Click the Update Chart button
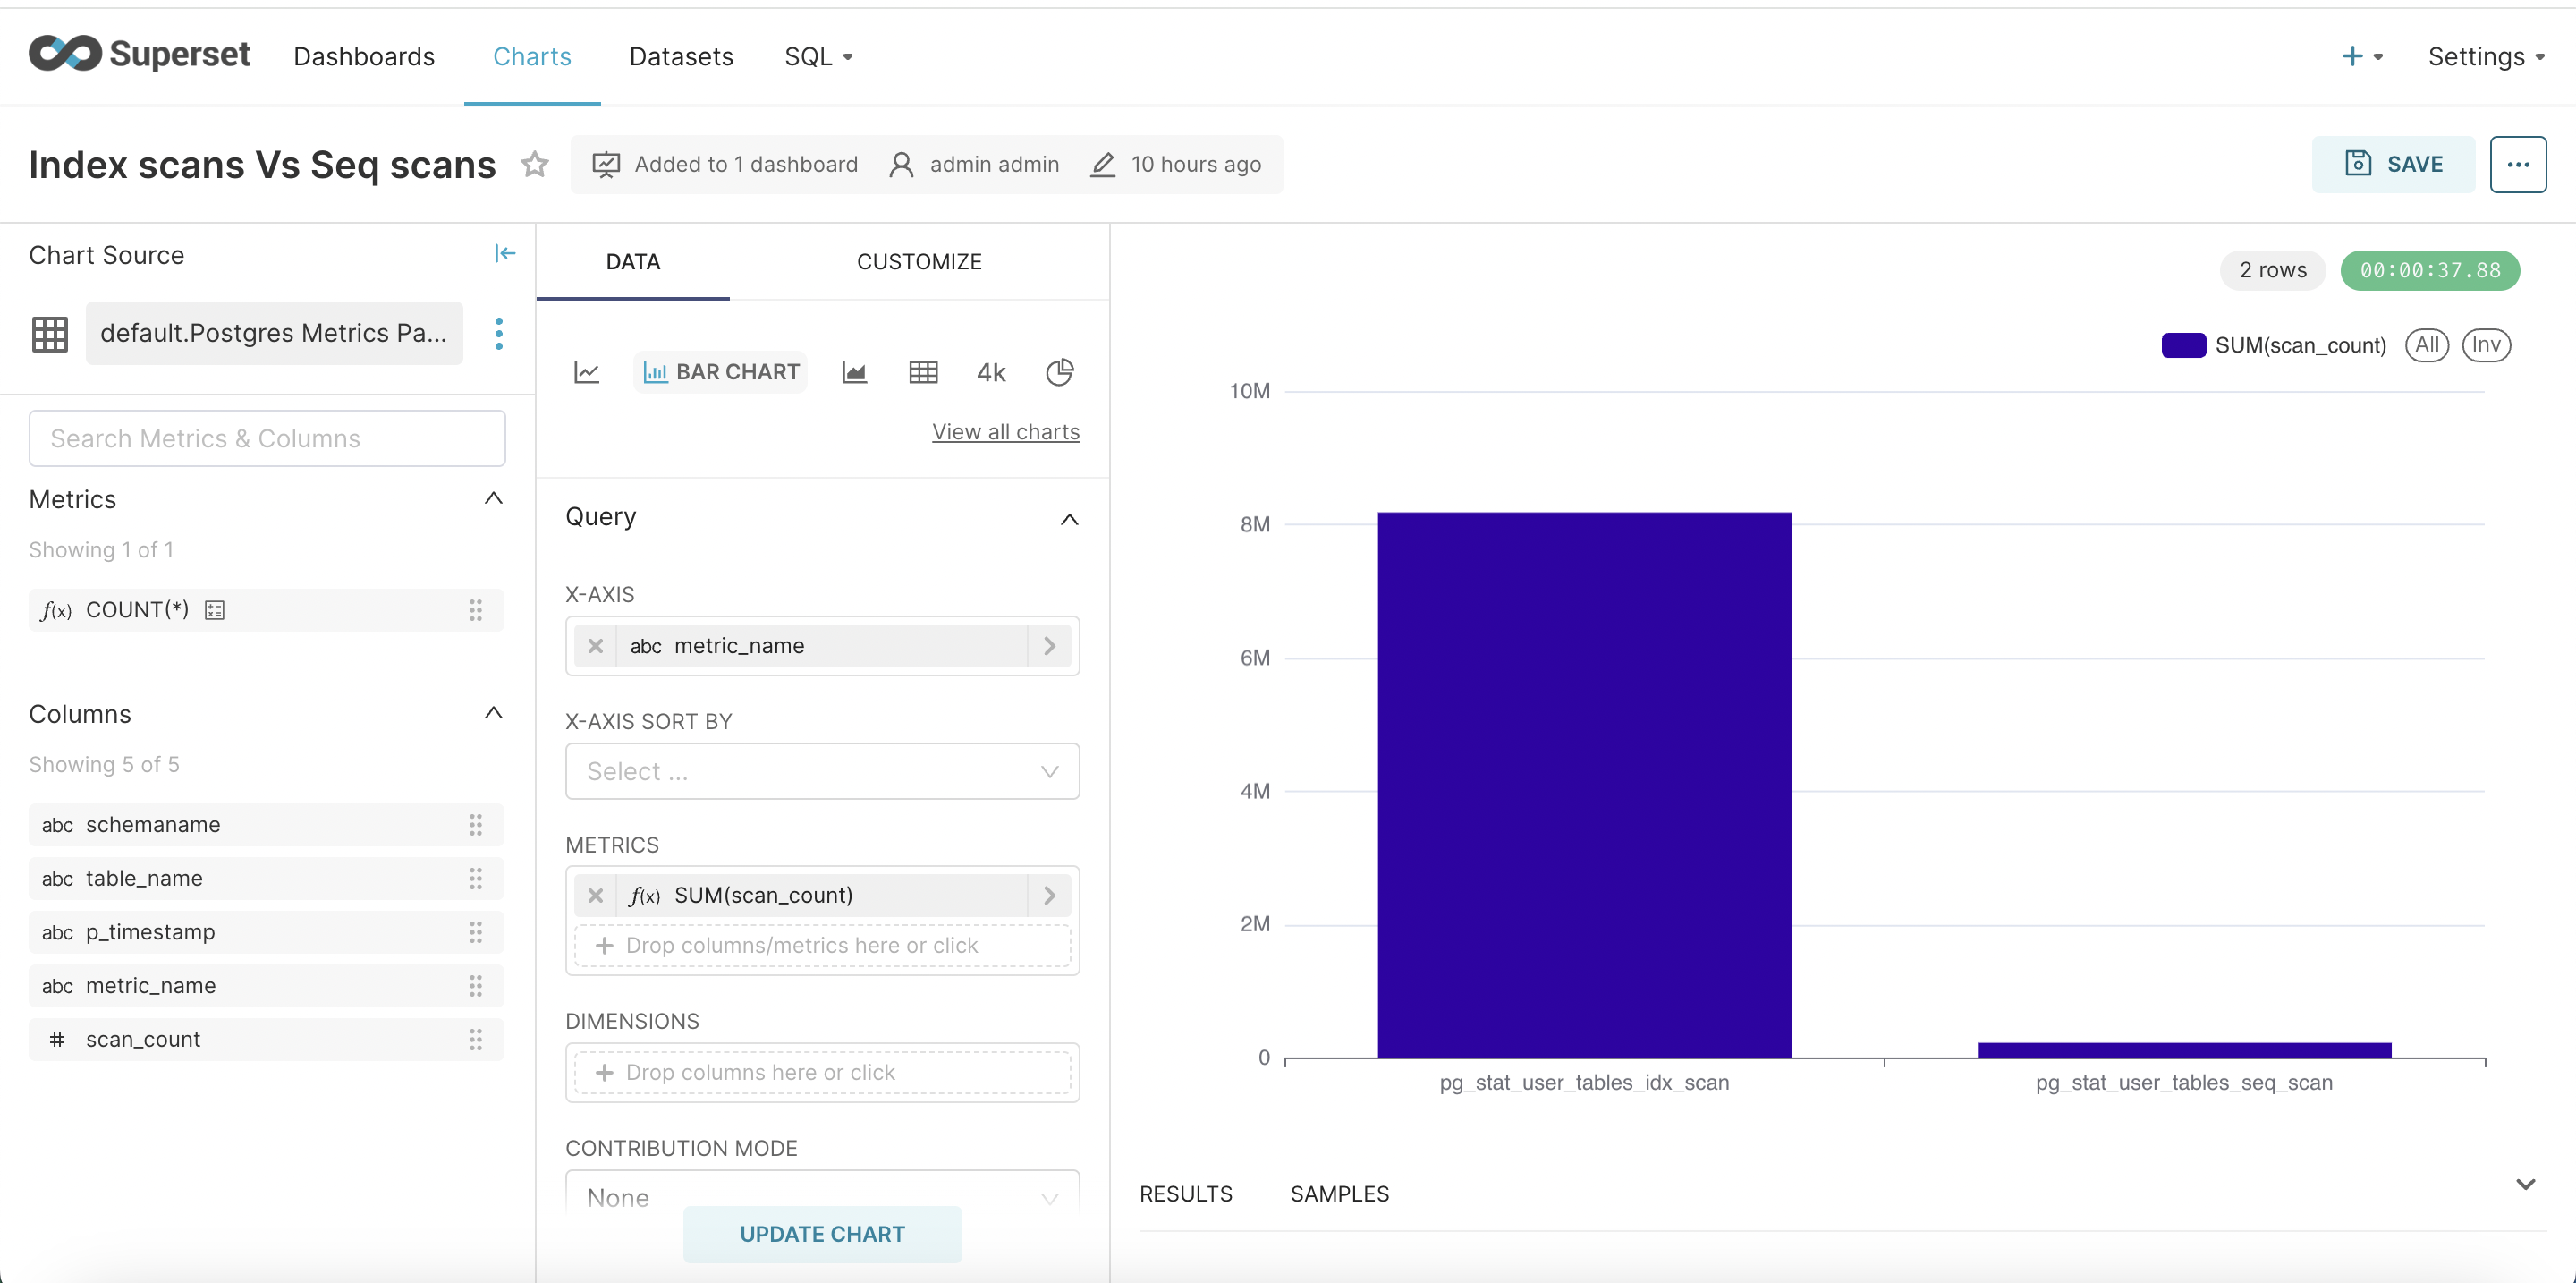 coord(822,1233)
